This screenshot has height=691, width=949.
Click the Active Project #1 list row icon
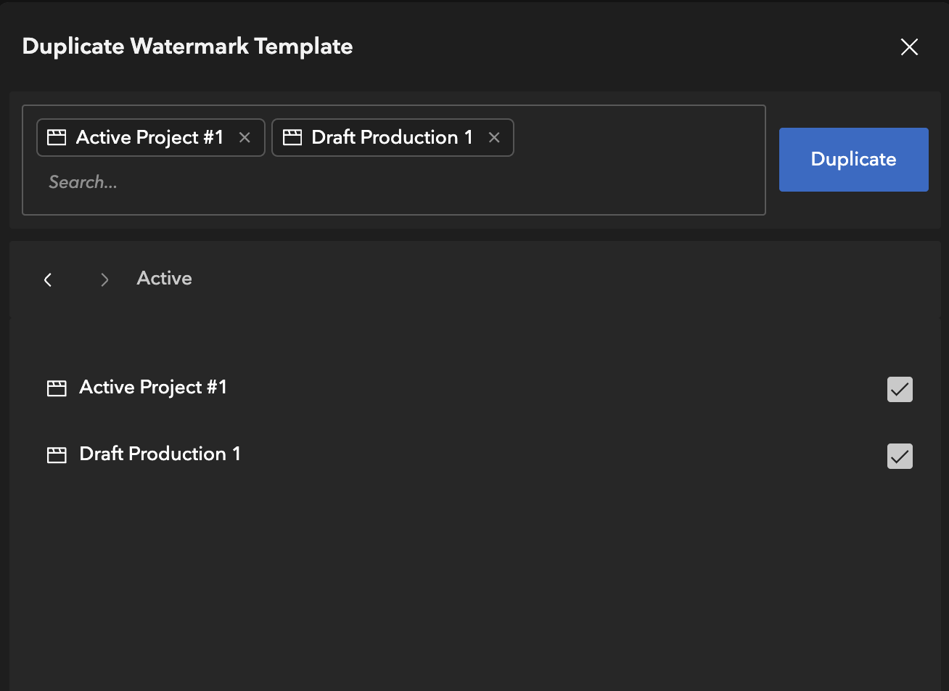point(57,388)
